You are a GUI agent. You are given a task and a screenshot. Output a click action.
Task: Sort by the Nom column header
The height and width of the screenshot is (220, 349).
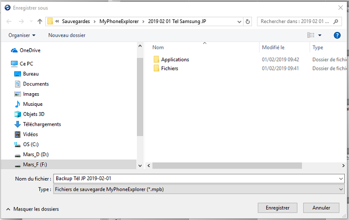tap(158, 47)
